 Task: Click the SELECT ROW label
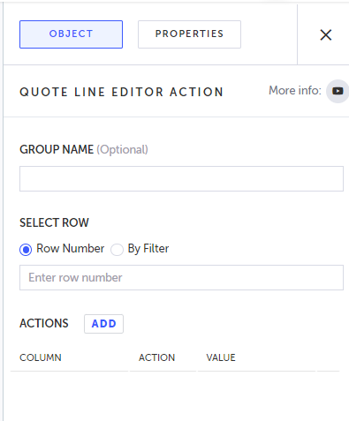(54, 222)
